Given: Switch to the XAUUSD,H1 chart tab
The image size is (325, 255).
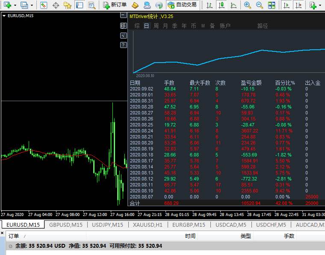Looking at the screenshot, I should (x=148, y=225).
